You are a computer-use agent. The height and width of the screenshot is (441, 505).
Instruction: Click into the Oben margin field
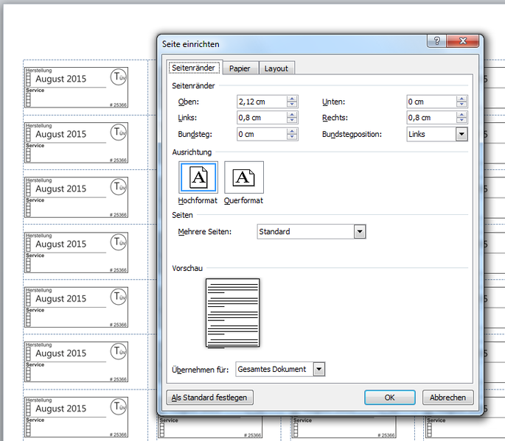click(261, 102)
